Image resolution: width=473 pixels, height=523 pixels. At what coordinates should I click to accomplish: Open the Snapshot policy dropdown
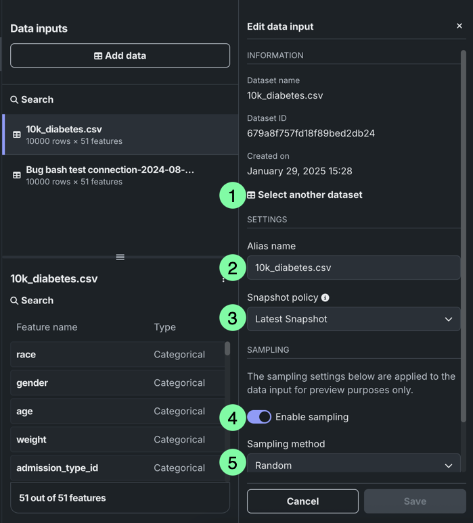[x=353, y=319]
